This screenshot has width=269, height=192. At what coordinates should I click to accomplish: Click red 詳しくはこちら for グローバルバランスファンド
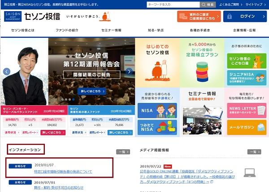(53, 133)
